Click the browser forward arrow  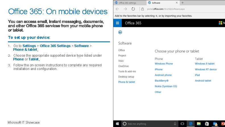coord(125,9)
